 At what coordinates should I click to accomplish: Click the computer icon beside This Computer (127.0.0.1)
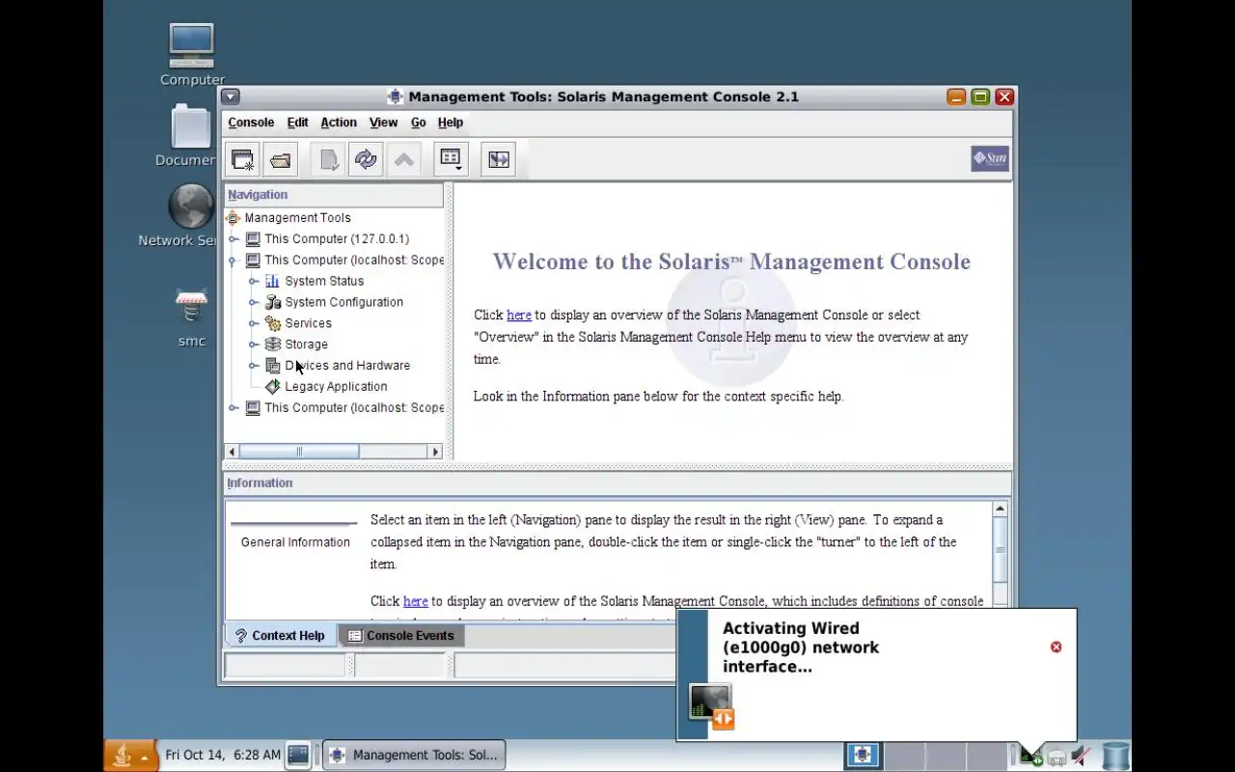253,239
